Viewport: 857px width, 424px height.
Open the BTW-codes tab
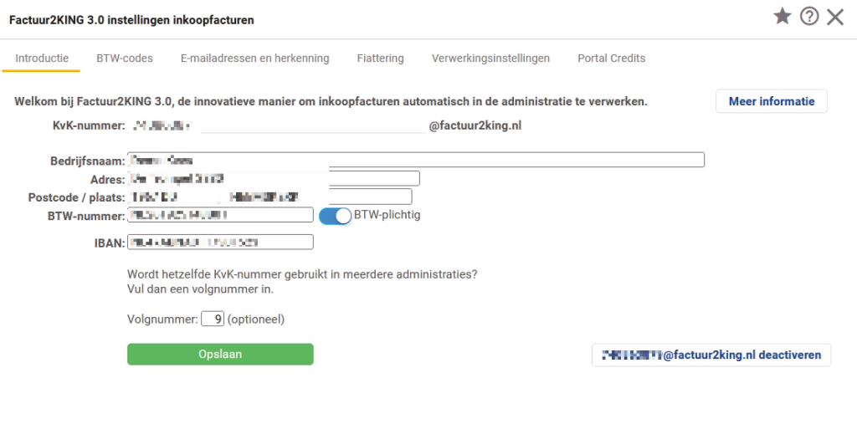[x=125, y=59]
